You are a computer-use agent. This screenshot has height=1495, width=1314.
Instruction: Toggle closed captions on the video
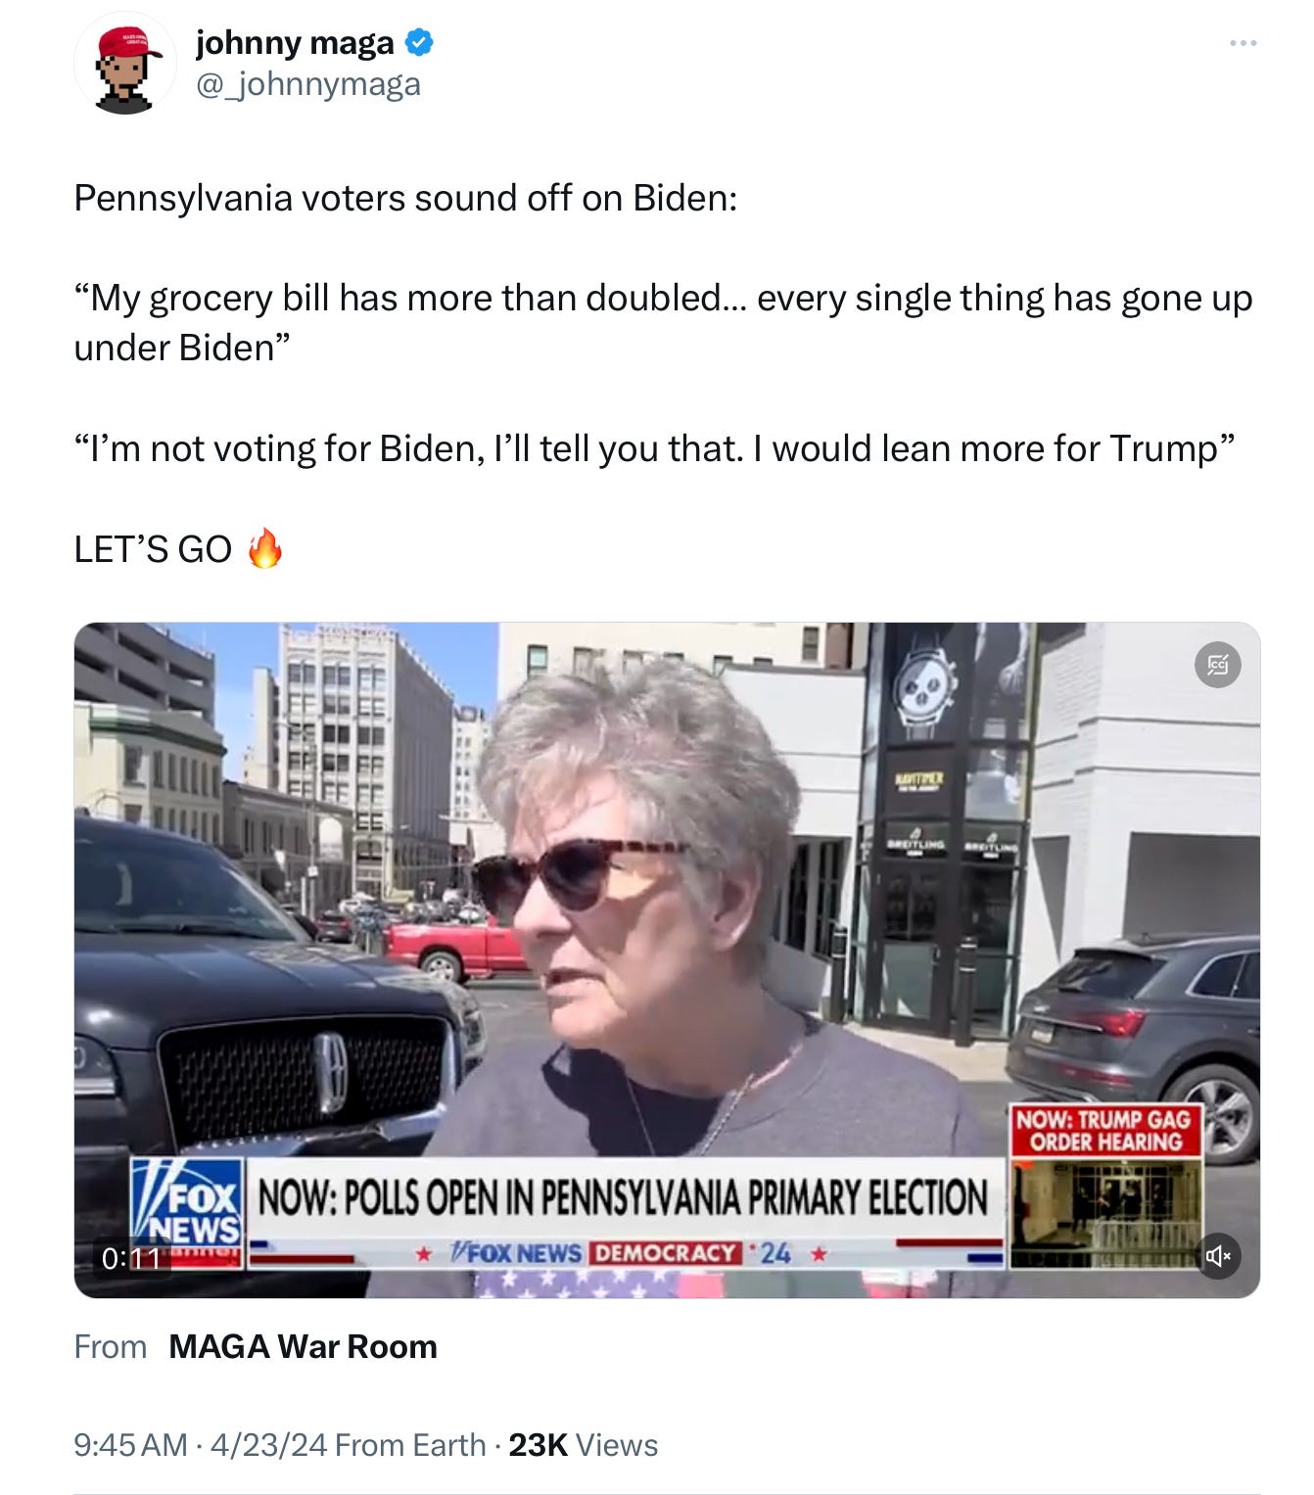[1218, 666]
